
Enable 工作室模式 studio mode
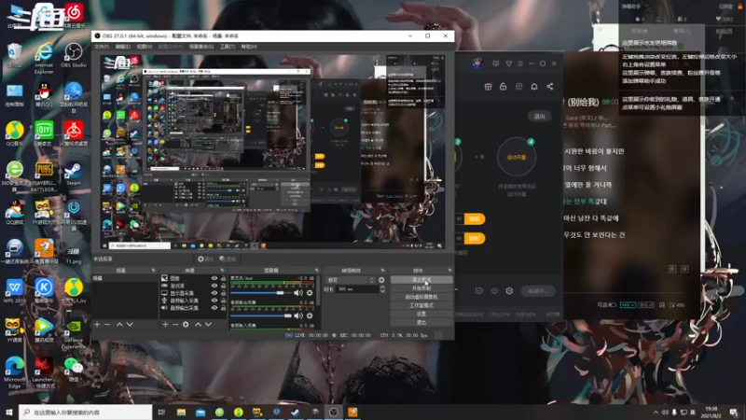(x=421, y=305)
